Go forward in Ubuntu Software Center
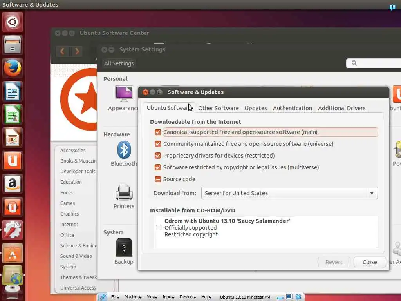401x301 pixels. pos(76,51)
